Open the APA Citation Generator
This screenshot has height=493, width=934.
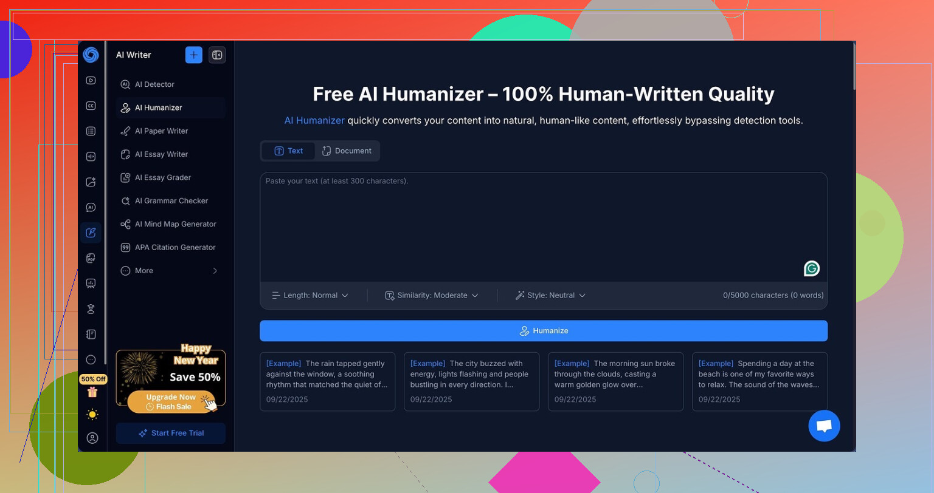tap(175, 247)
